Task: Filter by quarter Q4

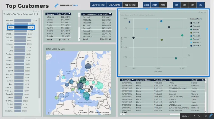Action: (x=201, y=5)
